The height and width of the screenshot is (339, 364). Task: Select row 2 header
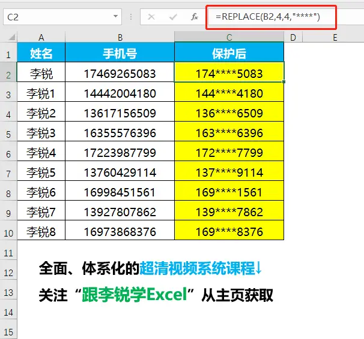[x=8, y=72]
